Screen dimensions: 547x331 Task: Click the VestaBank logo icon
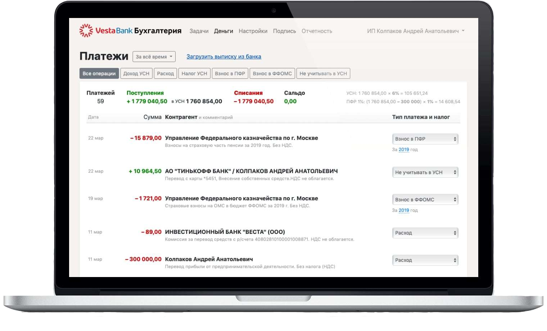[x=86, y=31]
